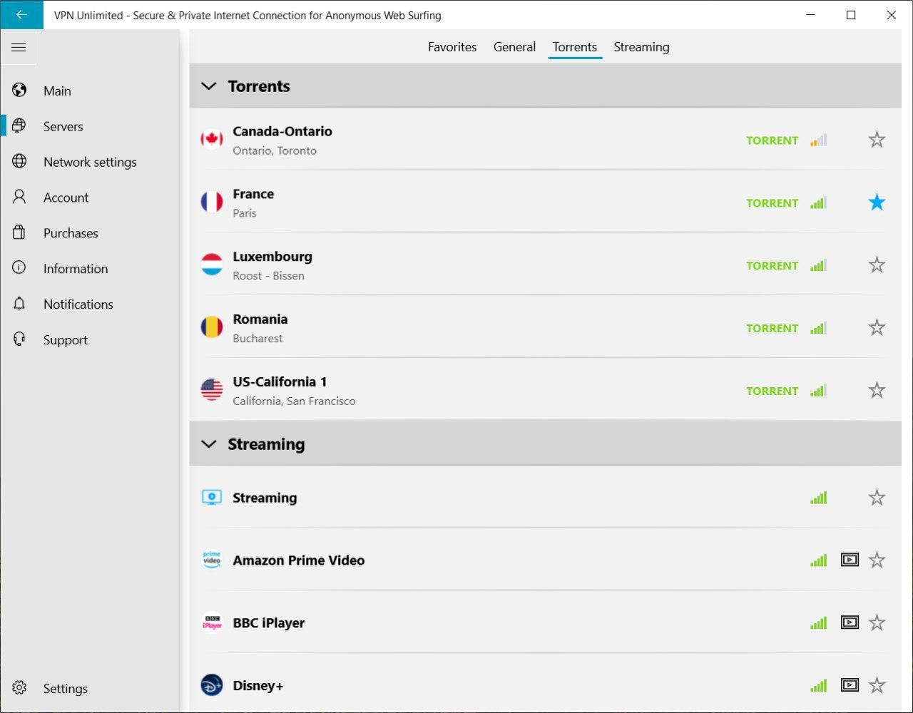Click the Luxembourg flag icon

[212, 265]
